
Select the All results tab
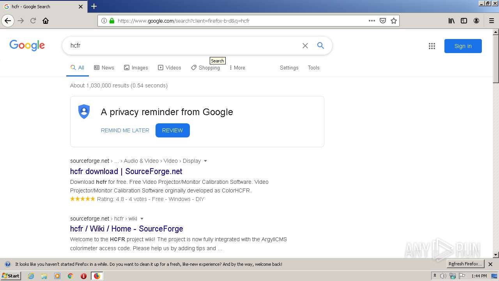77,68
